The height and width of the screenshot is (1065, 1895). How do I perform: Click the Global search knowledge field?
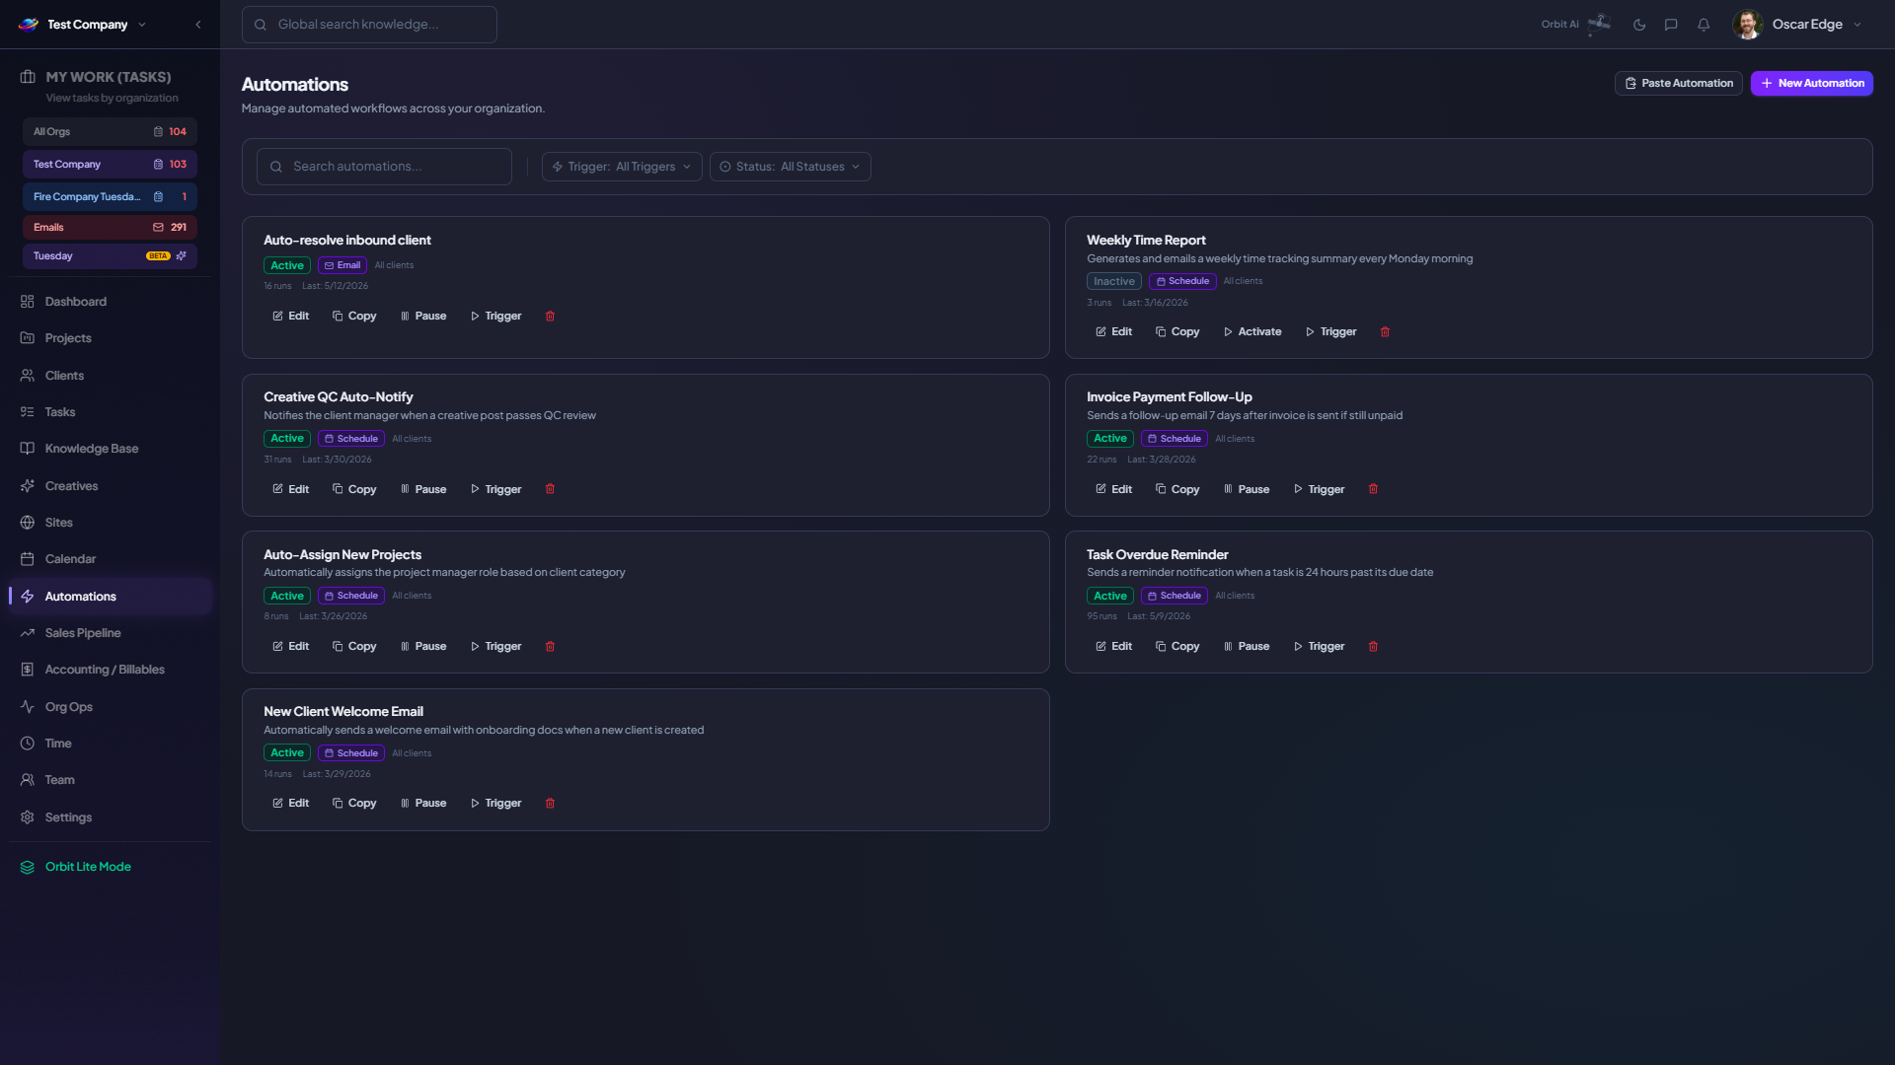point(369,25)
